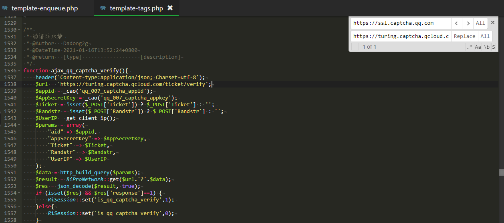Go to previous search match

pyautogui.click(x=456, y=23)
